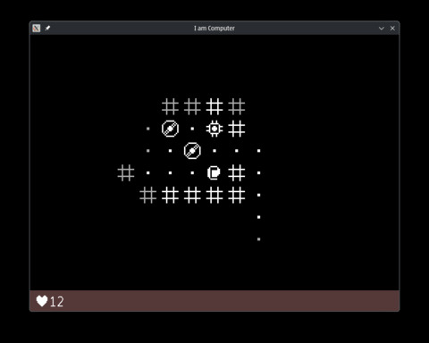The height and width of the screenshot is (343, 429).
Task: Click the lone hash wall left of the mug's row
Action: click(126, 172)
